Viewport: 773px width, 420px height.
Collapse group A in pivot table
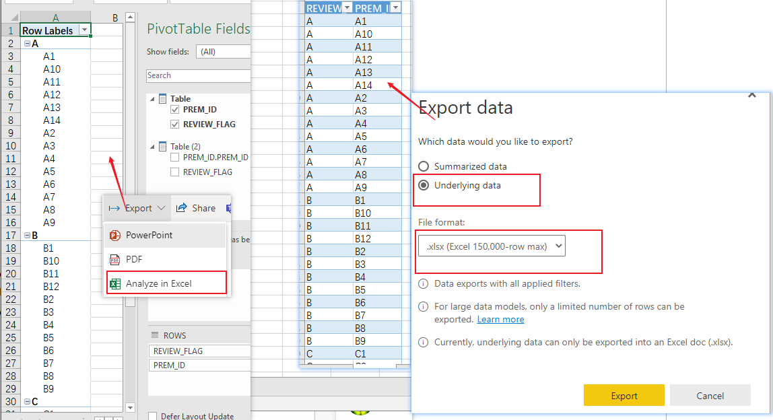tap(28, 43)
